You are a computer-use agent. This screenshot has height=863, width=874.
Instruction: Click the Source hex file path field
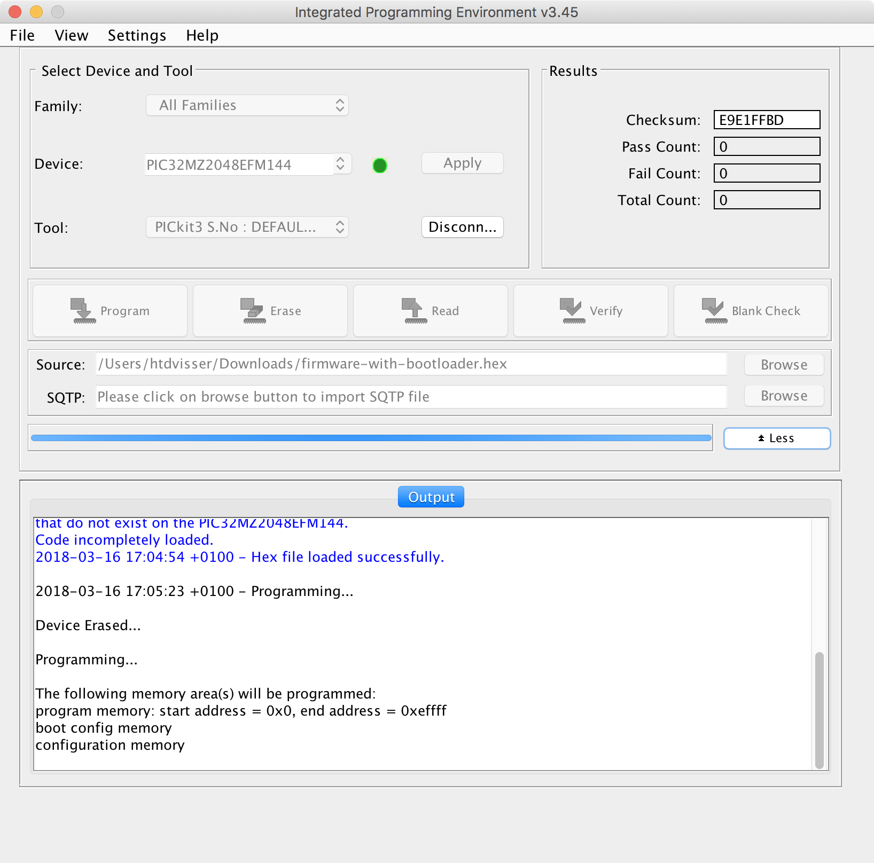tap(411, 364)
